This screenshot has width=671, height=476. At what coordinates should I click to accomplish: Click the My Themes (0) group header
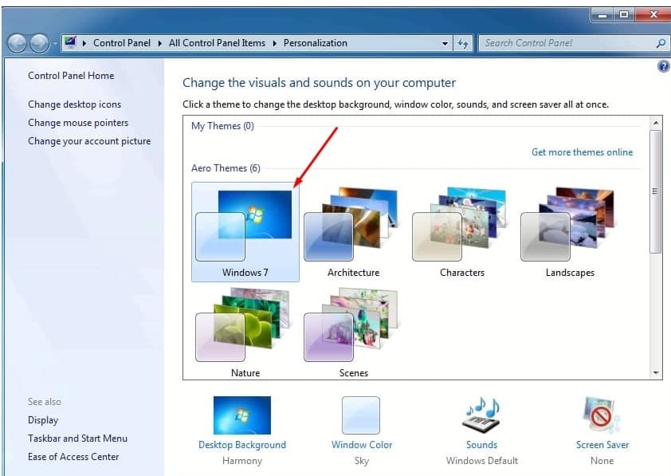point(222,126)
